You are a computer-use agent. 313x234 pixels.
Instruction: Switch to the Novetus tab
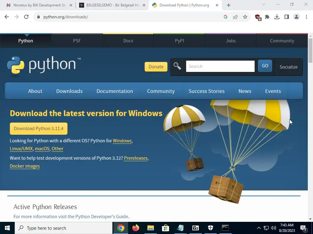tap(39, 5)
